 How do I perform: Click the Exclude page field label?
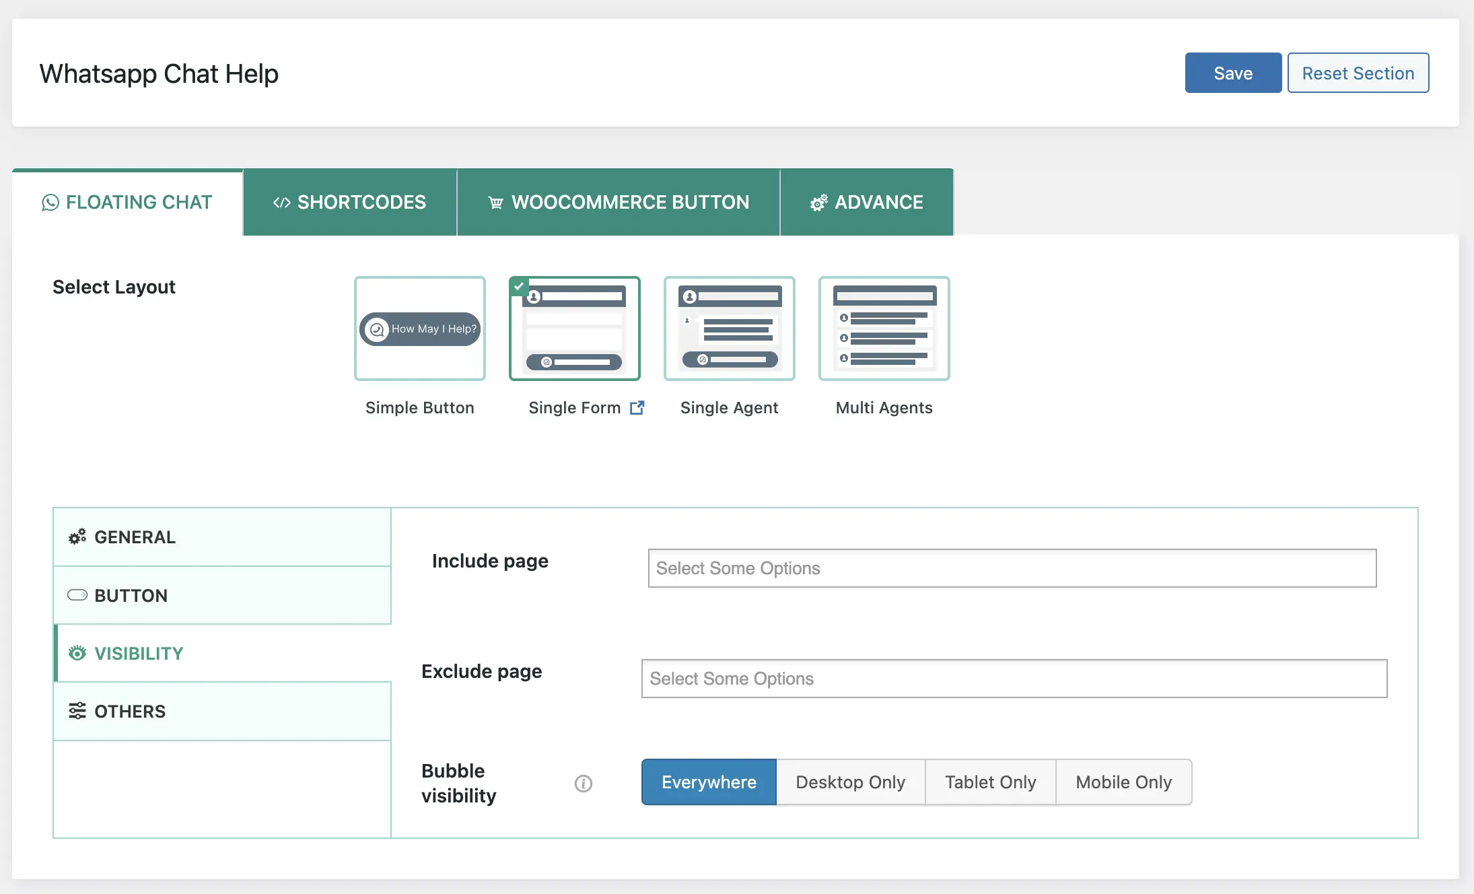[x=482, y=672]
